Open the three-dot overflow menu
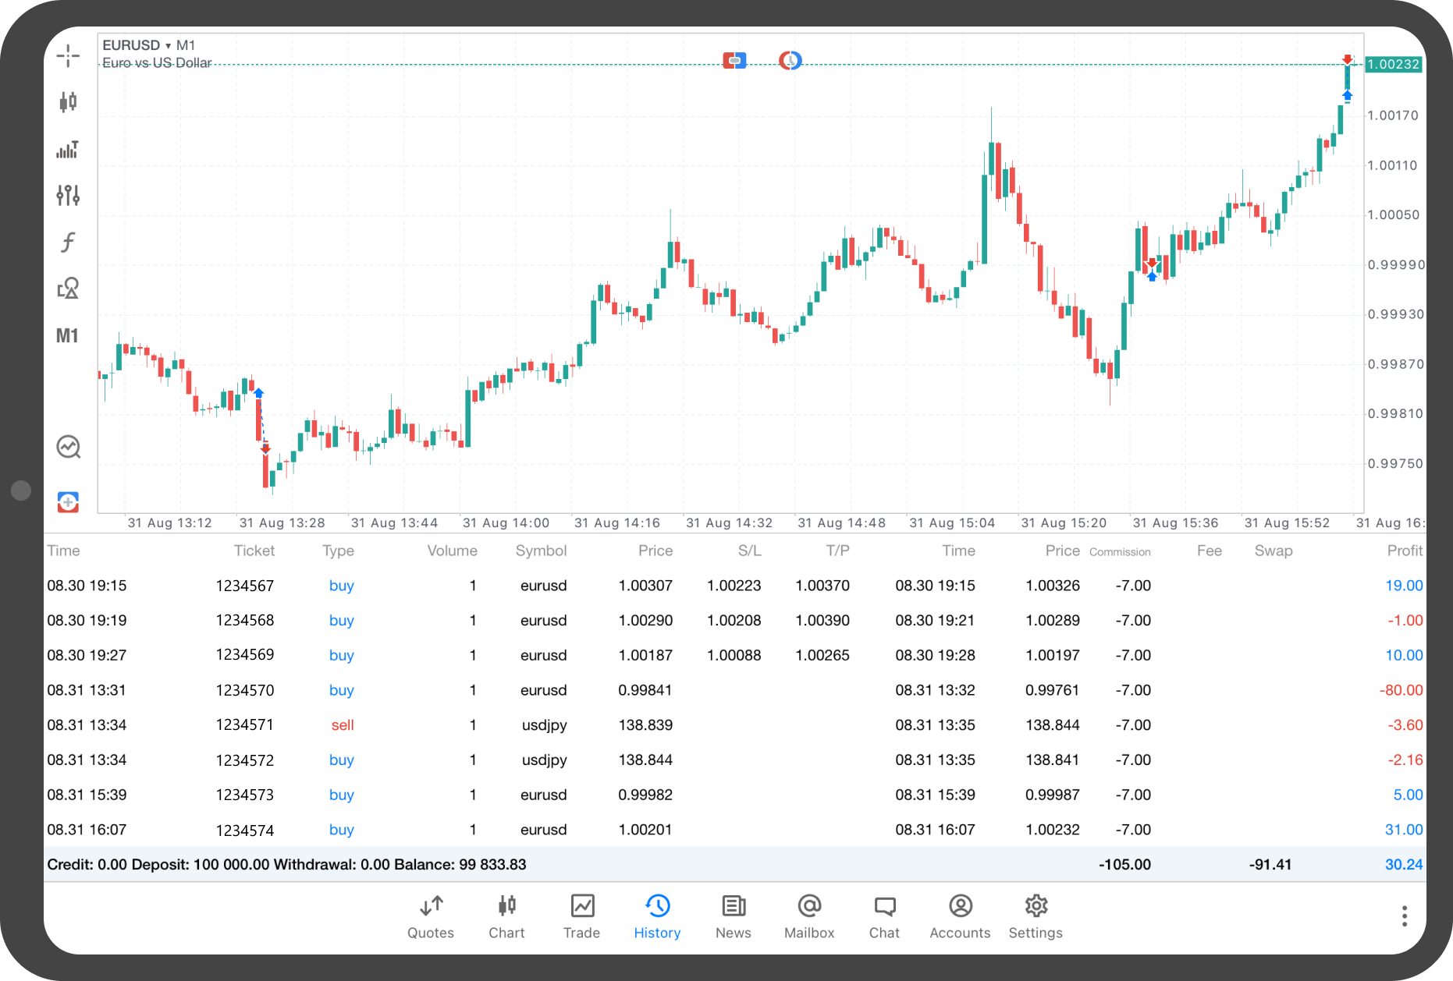Screen dimensions: 1453x981 (1404, 915)
